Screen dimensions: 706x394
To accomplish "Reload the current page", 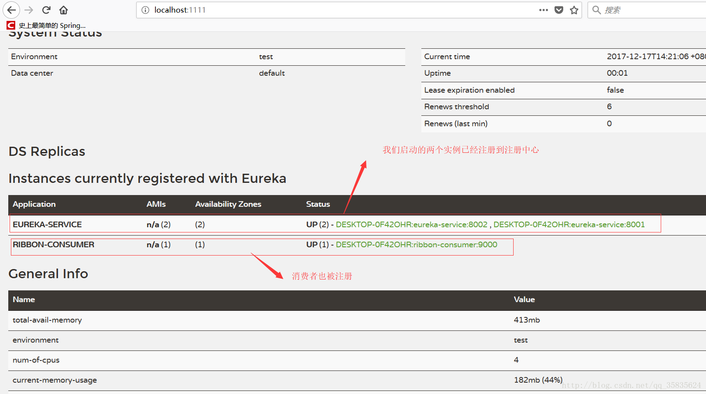I will (47, 10).
